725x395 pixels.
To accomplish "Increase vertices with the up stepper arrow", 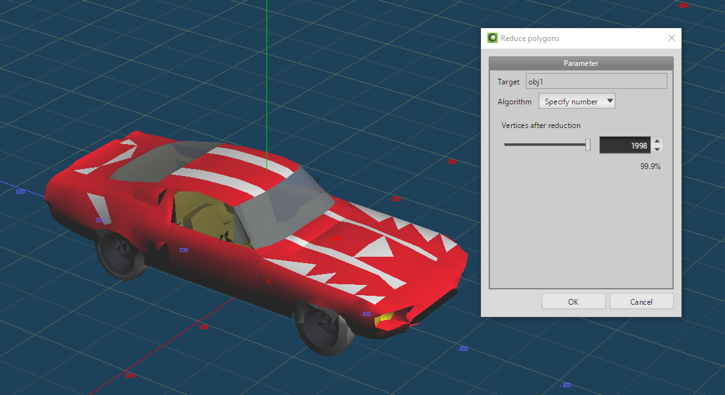I will (657, 141).
